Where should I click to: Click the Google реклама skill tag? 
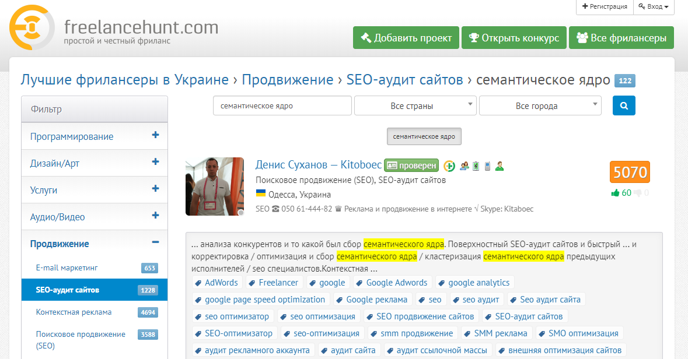[372, 300]
